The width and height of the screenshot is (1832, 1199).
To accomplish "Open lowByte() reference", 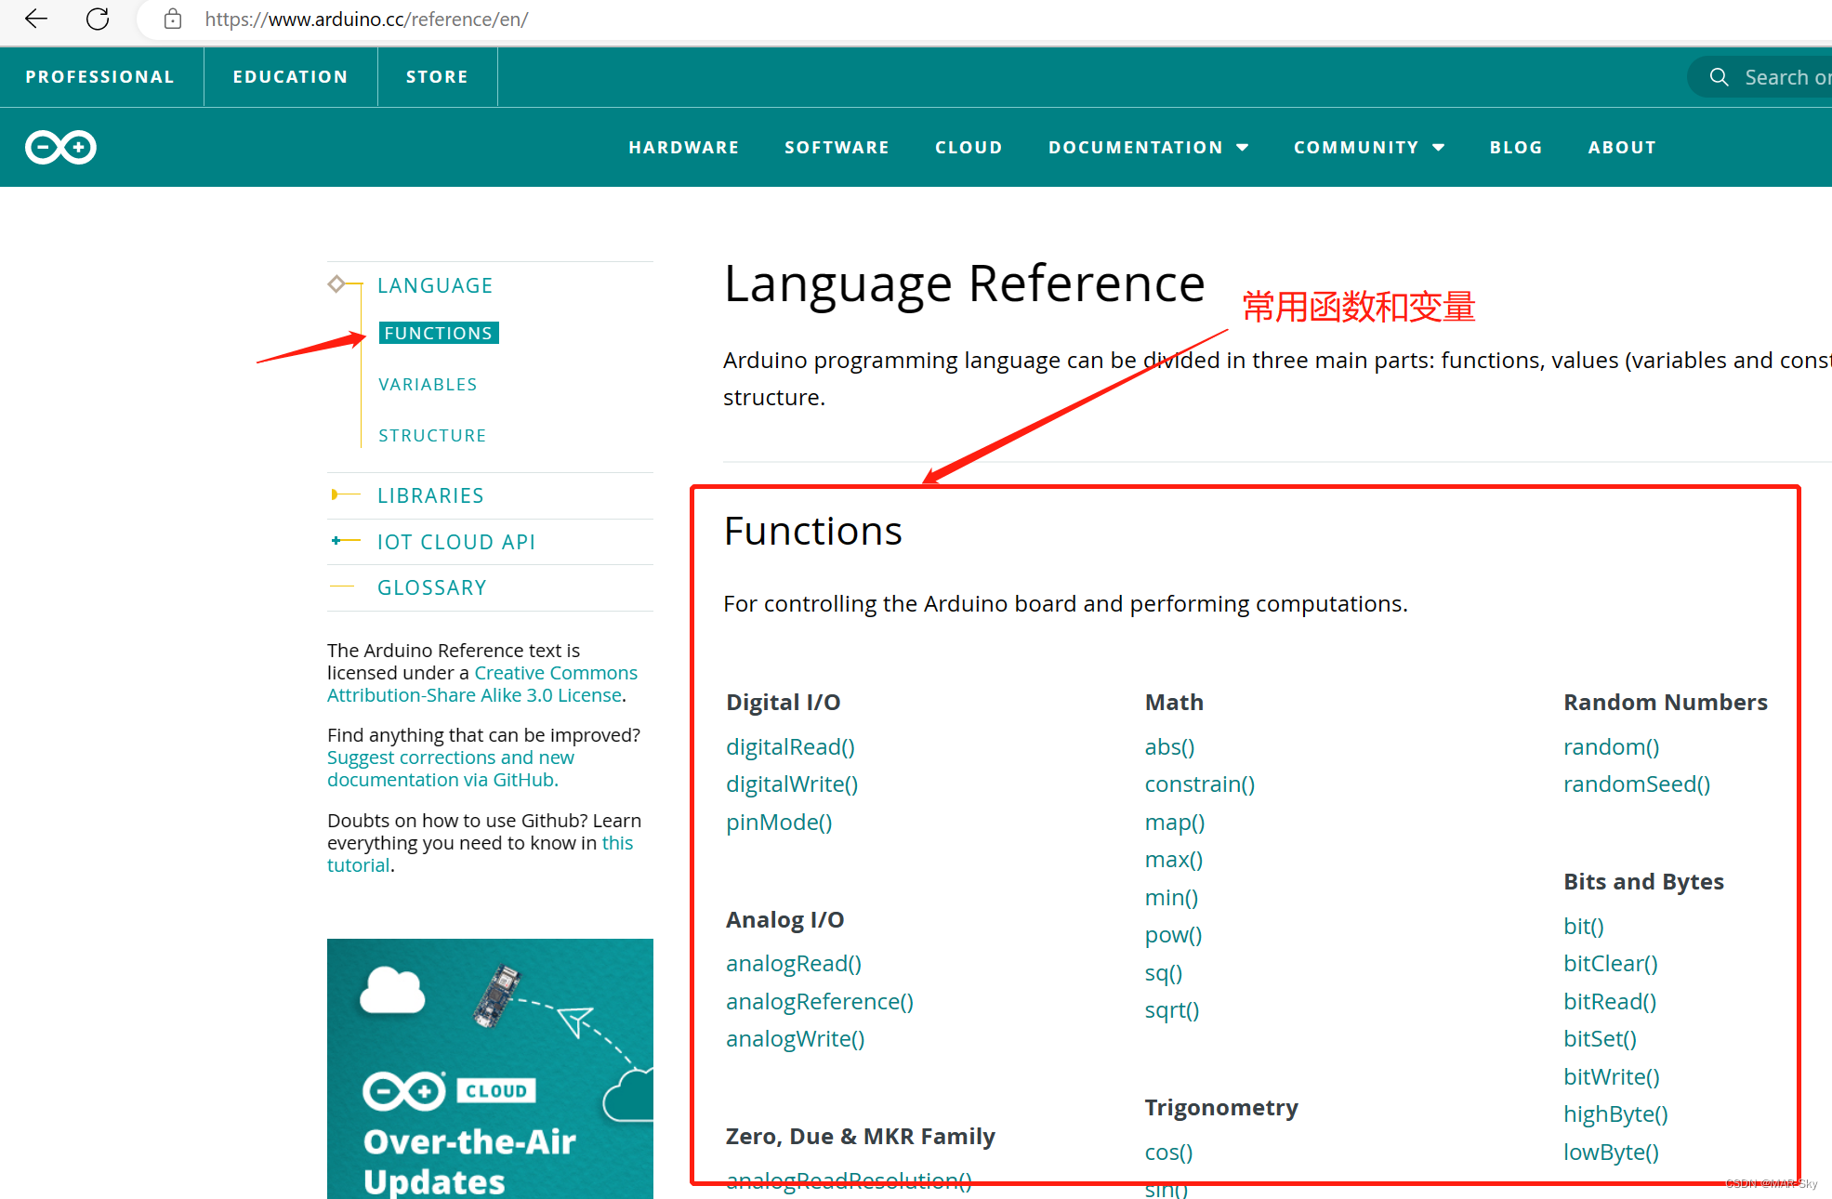I will pos(1612,1153).
